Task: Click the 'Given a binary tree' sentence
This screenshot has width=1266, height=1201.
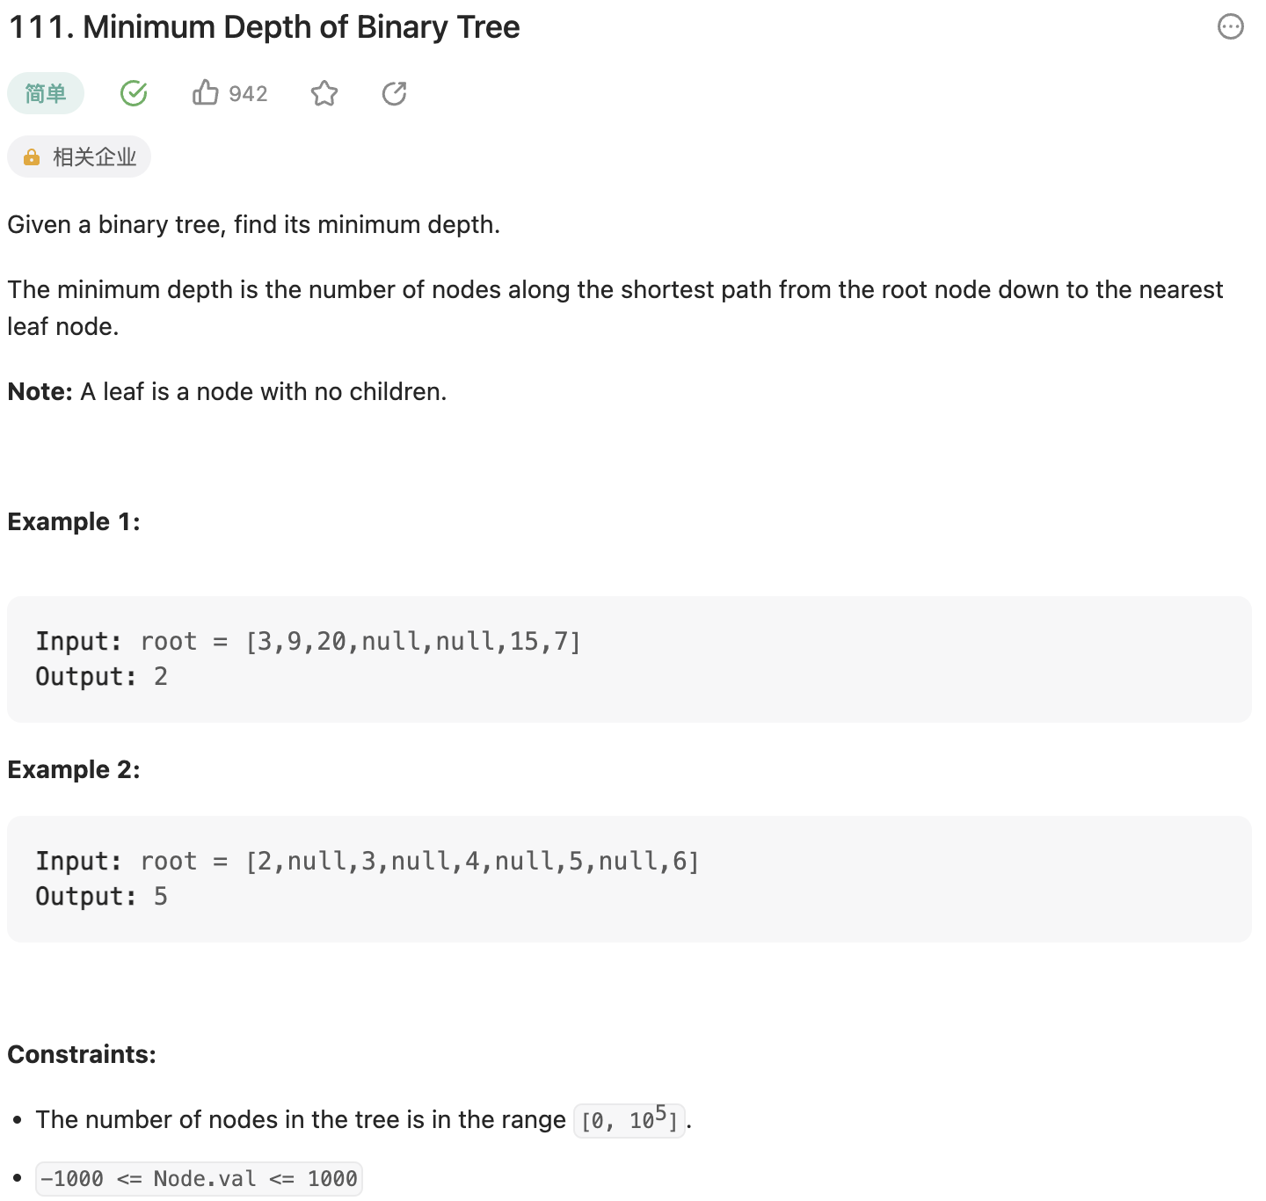Action: 253,225
